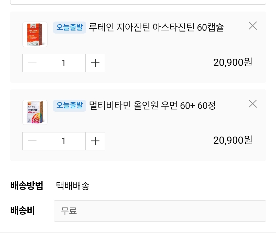
Task: Open 루테인 지아잔틴 아스타잔틴 60캡슐 title
Action: pos(156,27)
